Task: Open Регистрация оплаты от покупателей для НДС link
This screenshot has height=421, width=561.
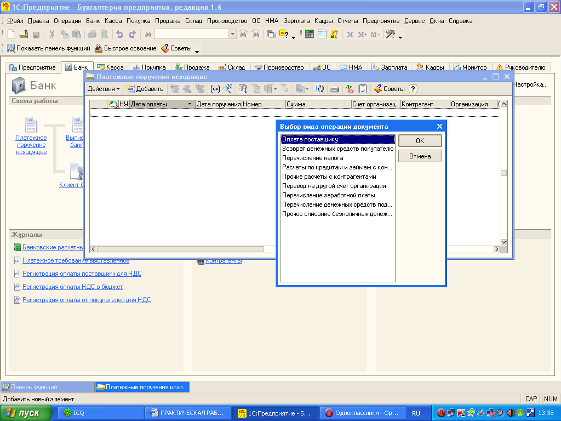Action: (x=87, y=300)
